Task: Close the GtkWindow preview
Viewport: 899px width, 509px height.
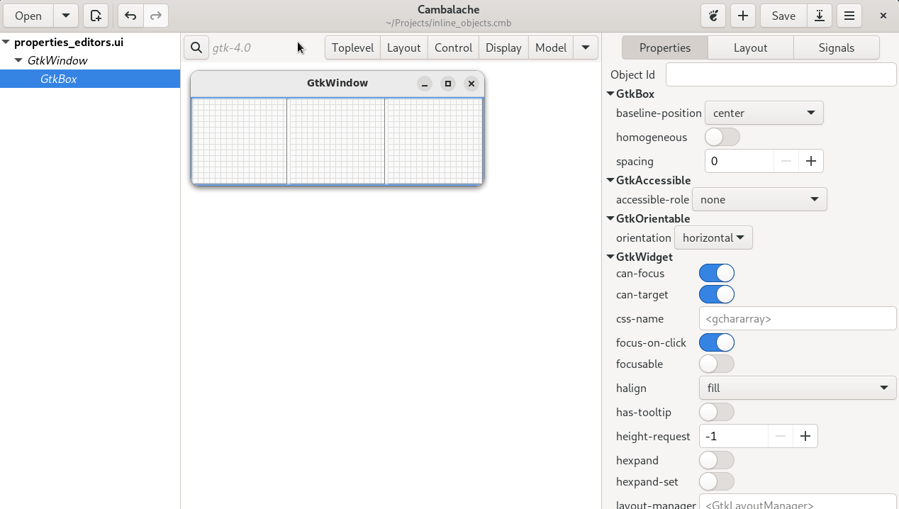Action: (x=471, y=84)
